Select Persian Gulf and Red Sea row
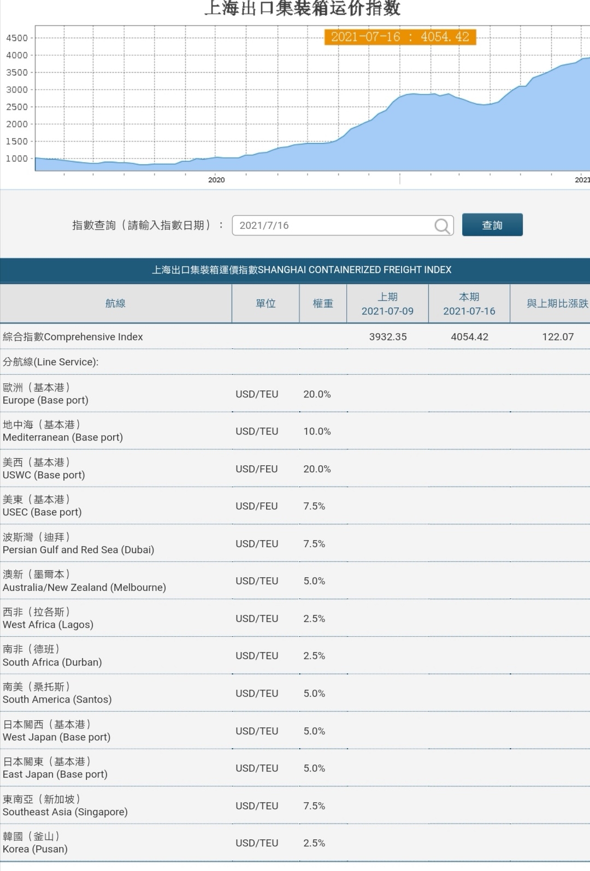Image resolution: width=590 pixels, height=871 pixels. [x=78, y=544]
